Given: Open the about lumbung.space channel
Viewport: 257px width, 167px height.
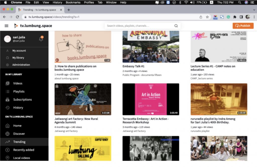Looking at the screenshot, I should [66, 78].
